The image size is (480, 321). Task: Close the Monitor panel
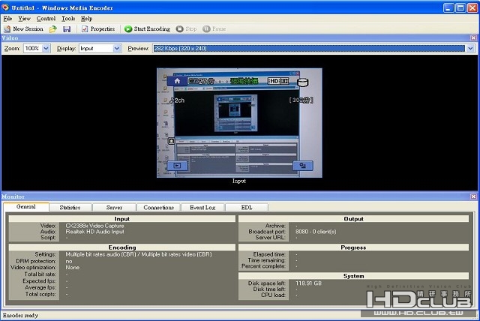tap(473, 196)
